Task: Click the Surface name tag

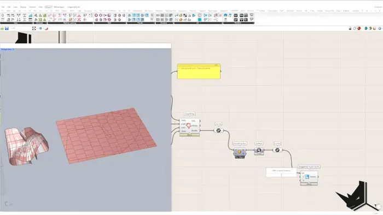Action: (259, 144)
